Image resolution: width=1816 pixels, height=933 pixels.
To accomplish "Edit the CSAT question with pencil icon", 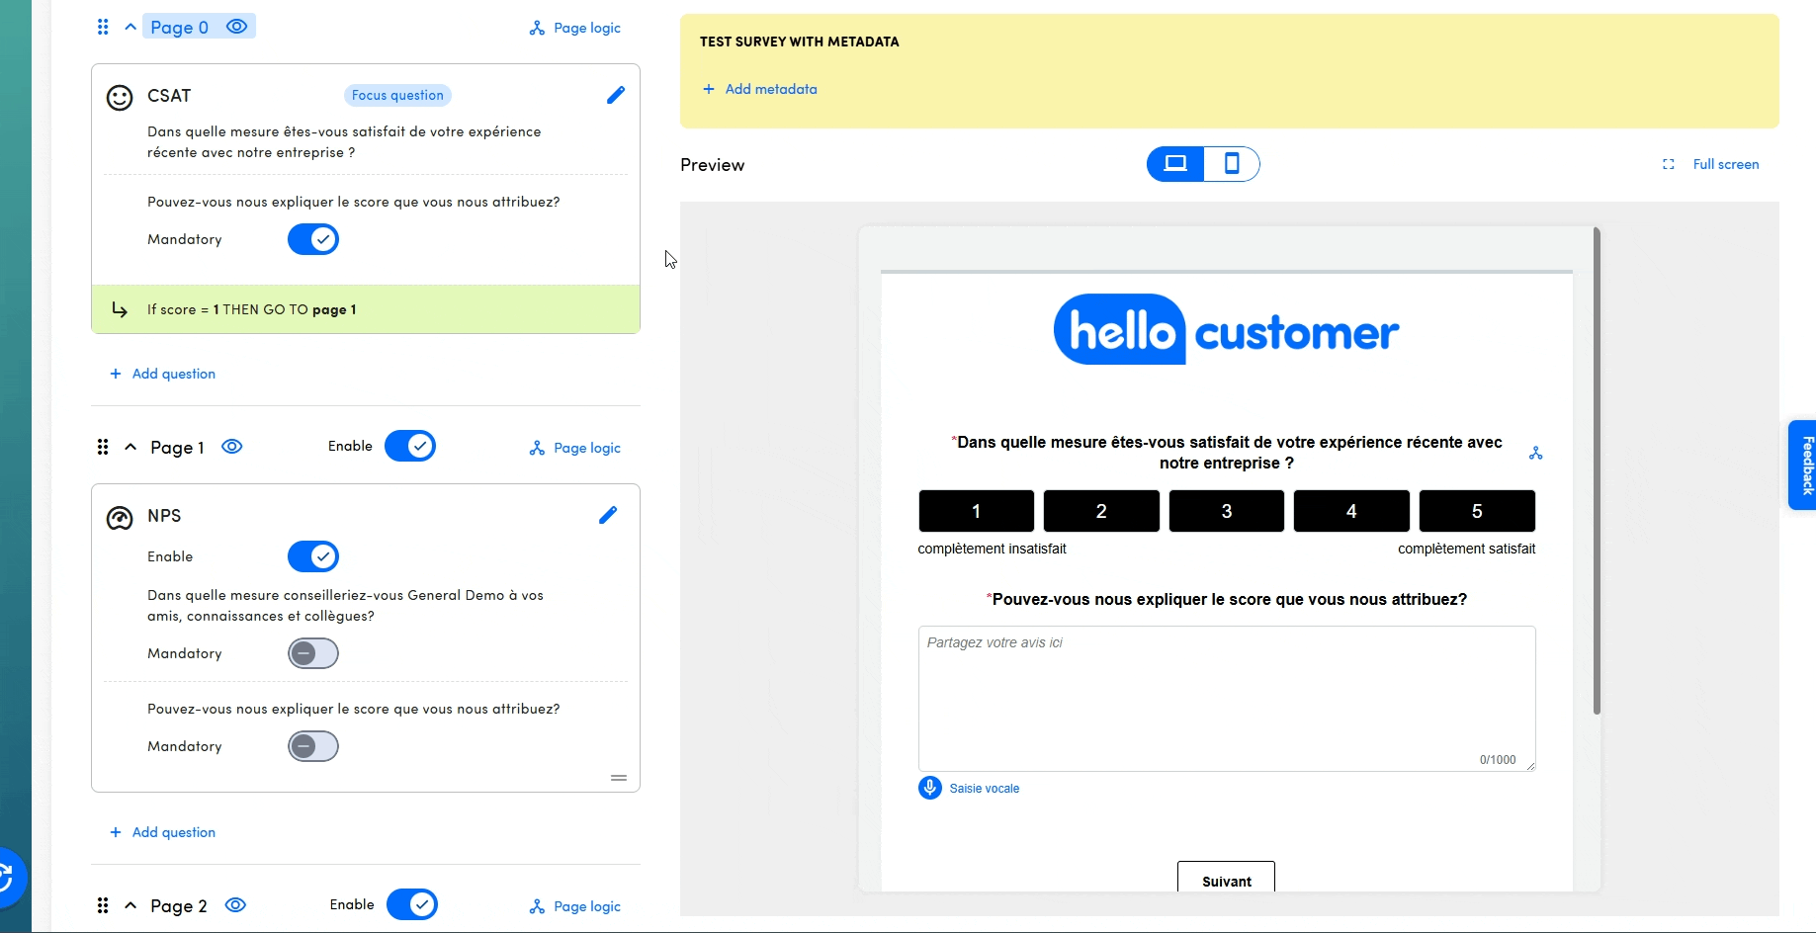I will (615, 95).
